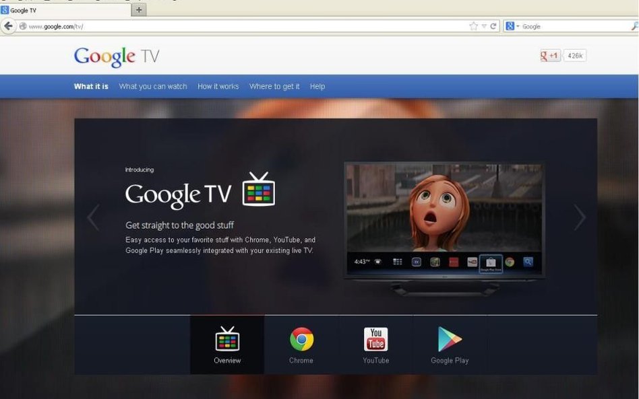
Task: Open a new browser tab with plus button
Action: 139,10
